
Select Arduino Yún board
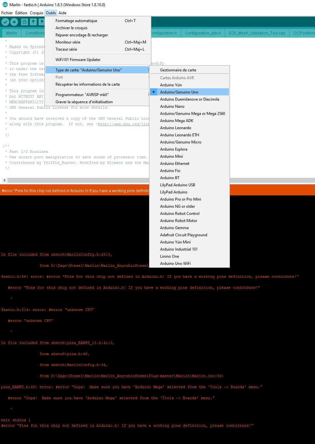click(189, 85)
